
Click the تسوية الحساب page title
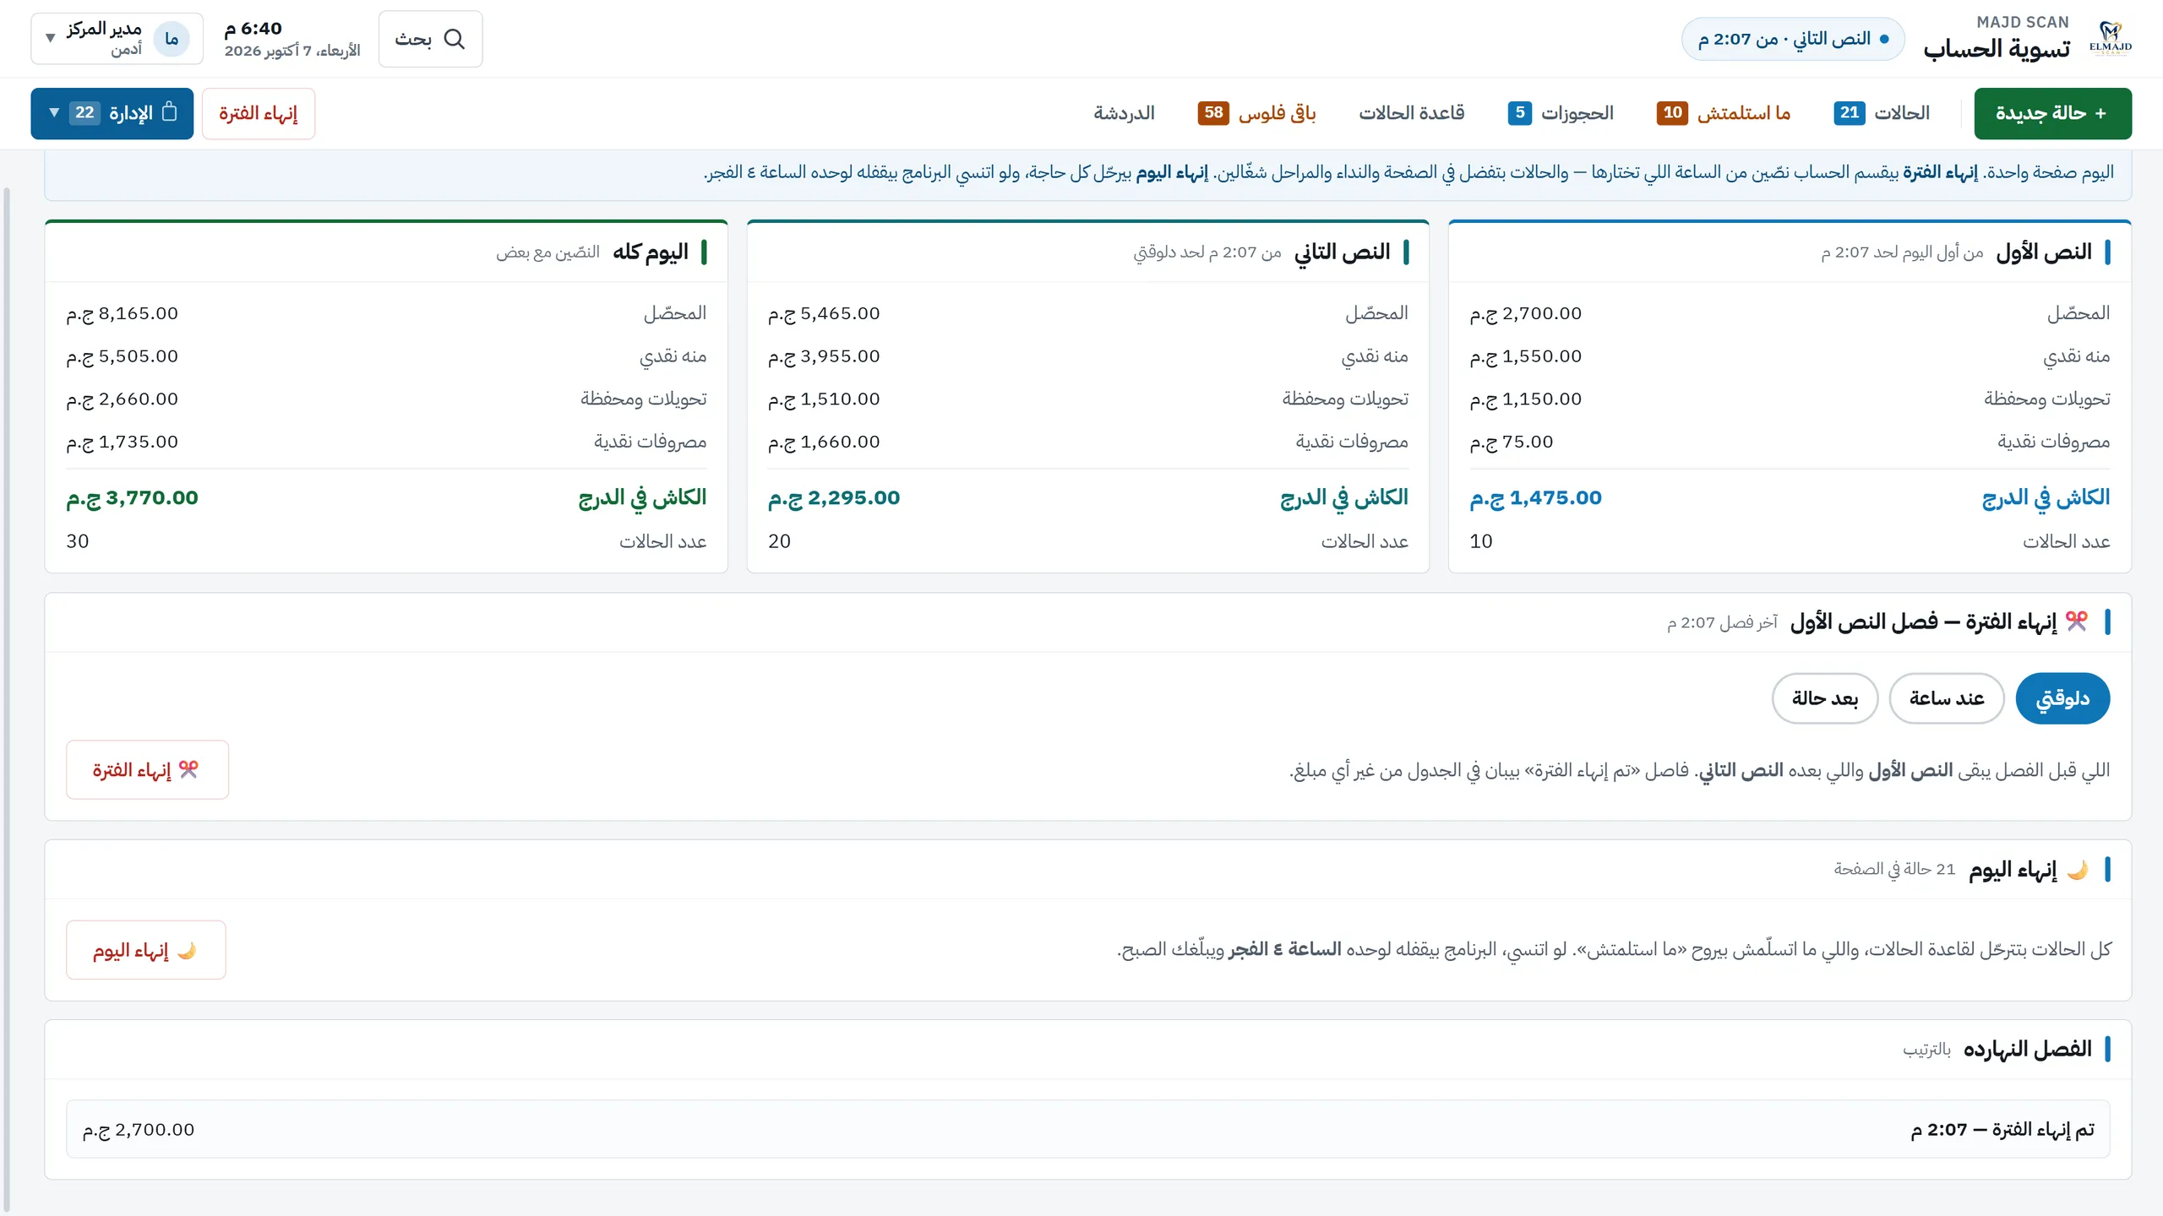coord(1997,49)
